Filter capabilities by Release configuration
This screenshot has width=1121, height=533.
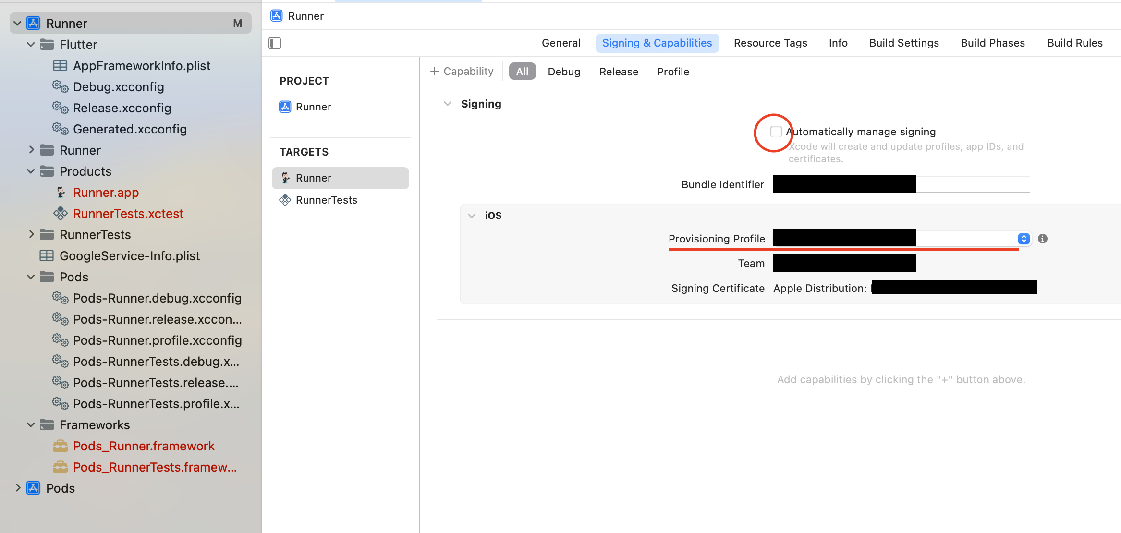pyautogui.click(x=618, y=72)
